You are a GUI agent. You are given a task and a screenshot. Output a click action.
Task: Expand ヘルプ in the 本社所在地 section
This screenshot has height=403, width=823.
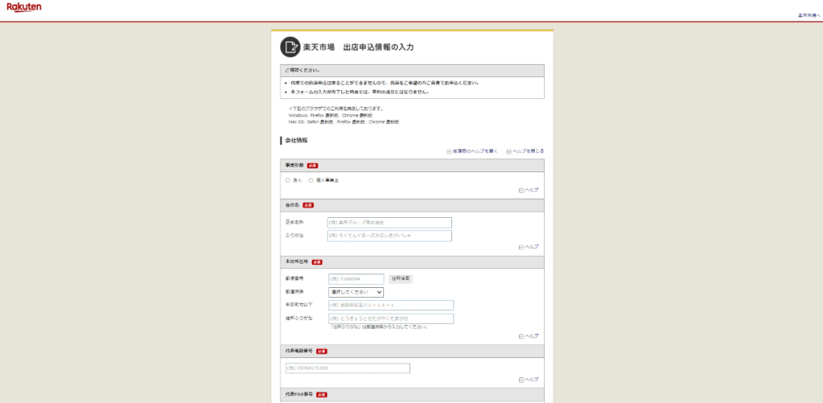tap(529, 336)
